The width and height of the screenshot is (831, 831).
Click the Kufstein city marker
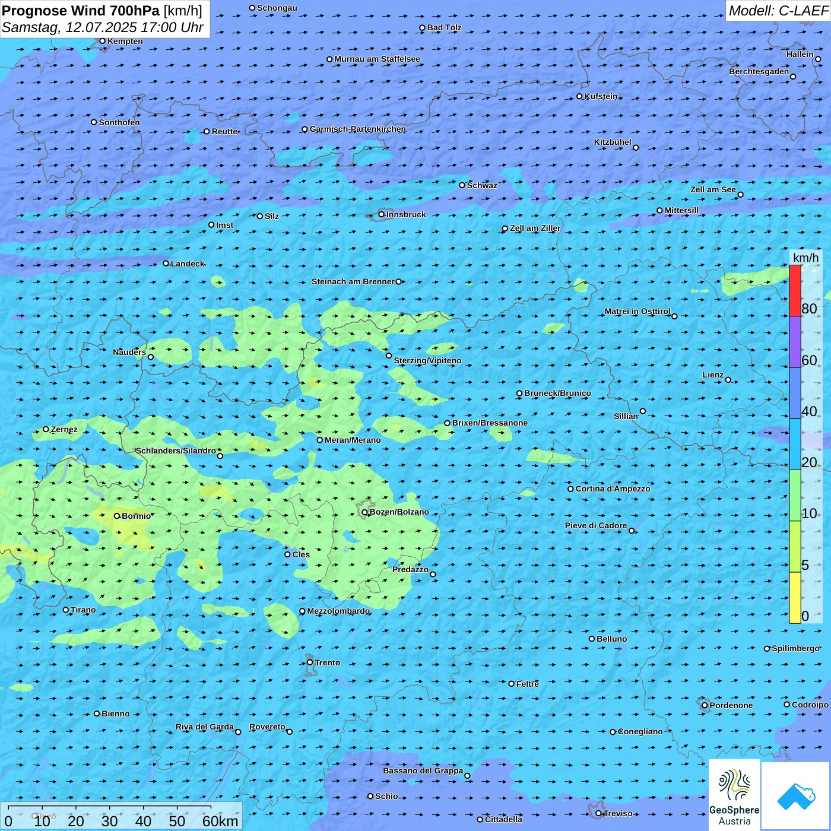[x=580, y=96]
